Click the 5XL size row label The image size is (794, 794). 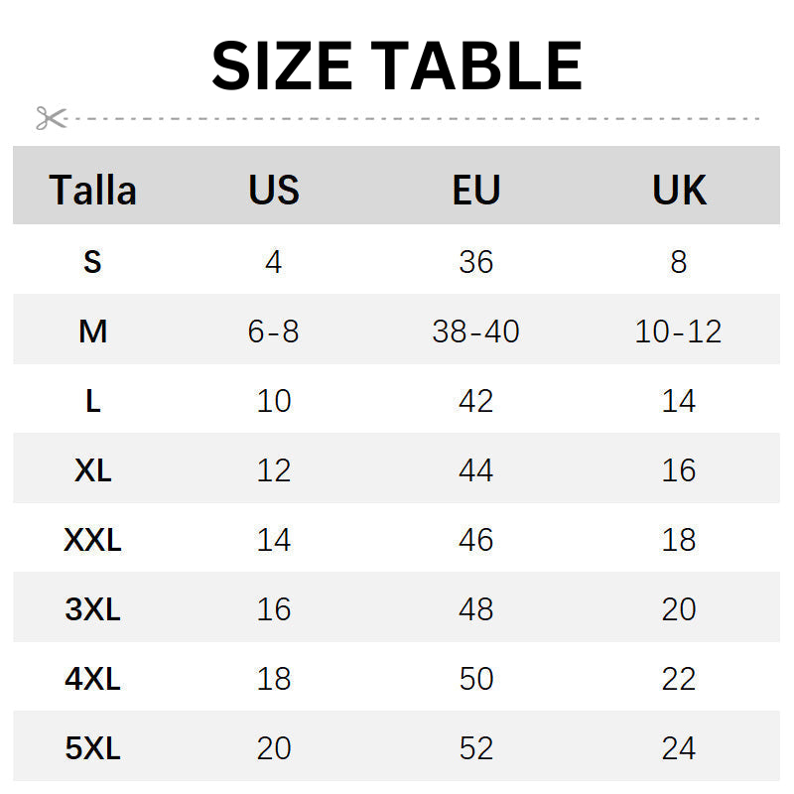click(x=92, y=748)
